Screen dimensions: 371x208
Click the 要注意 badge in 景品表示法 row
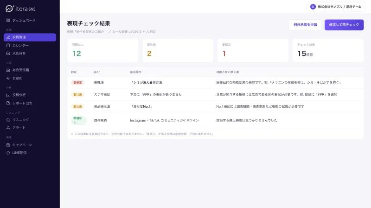[77, 107]
